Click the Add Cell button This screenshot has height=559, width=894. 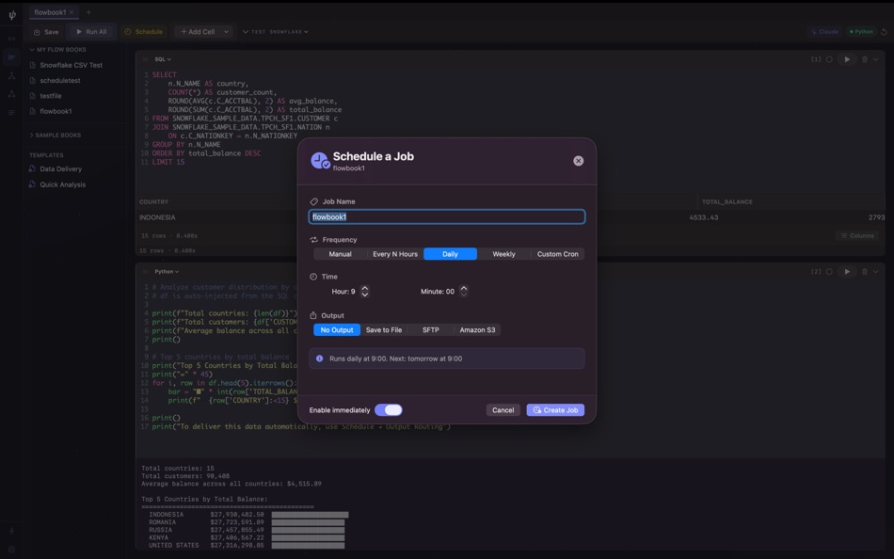197,31
